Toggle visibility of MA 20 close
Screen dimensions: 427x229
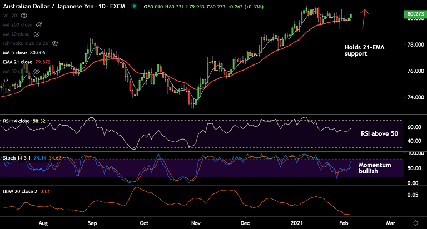pyautogui.click(x=37, y=34)
